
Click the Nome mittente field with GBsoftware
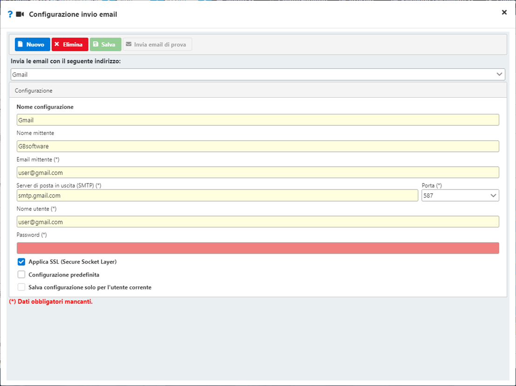click(x=258, y=146)
